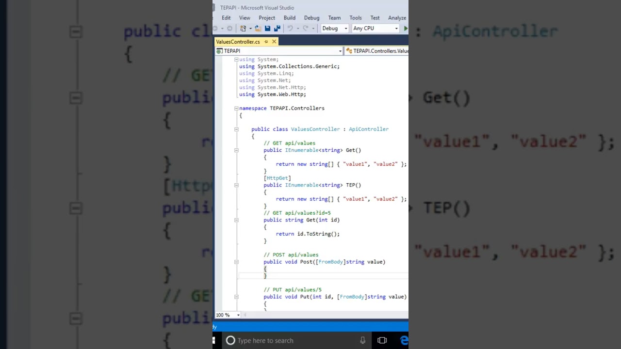This screenshot has height=349, width=621.
Task: Collapse the namespace TEPAPI.Controllers block
Action: coord(236,109)
